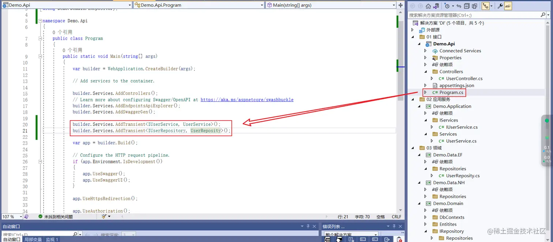
Task: Select UserController.cs in Solution Explorer
Action: 464,79
